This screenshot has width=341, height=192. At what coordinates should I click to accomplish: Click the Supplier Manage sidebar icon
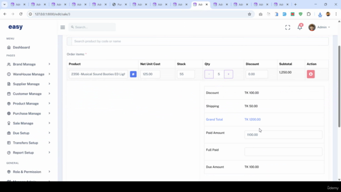tap(9, 84)
